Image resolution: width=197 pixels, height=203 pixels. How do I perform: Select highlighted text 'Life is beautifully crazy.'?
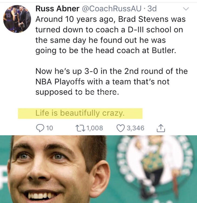tap(80, 113)
